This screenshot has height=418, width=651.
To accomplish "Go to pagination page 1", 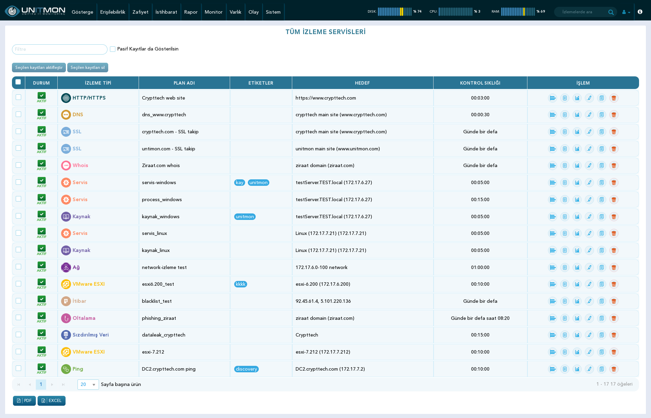I will [x=41, y=385].
